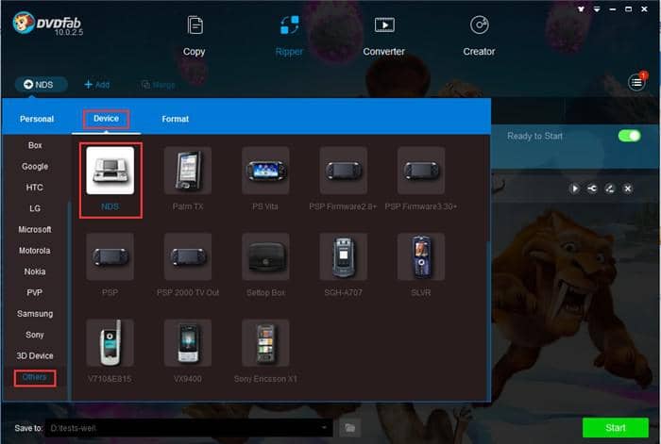The height and width of the screenshot is (444, 661).
Task: Open the title-bar dropdown menu arrow
Action: (x=597, y=8)
